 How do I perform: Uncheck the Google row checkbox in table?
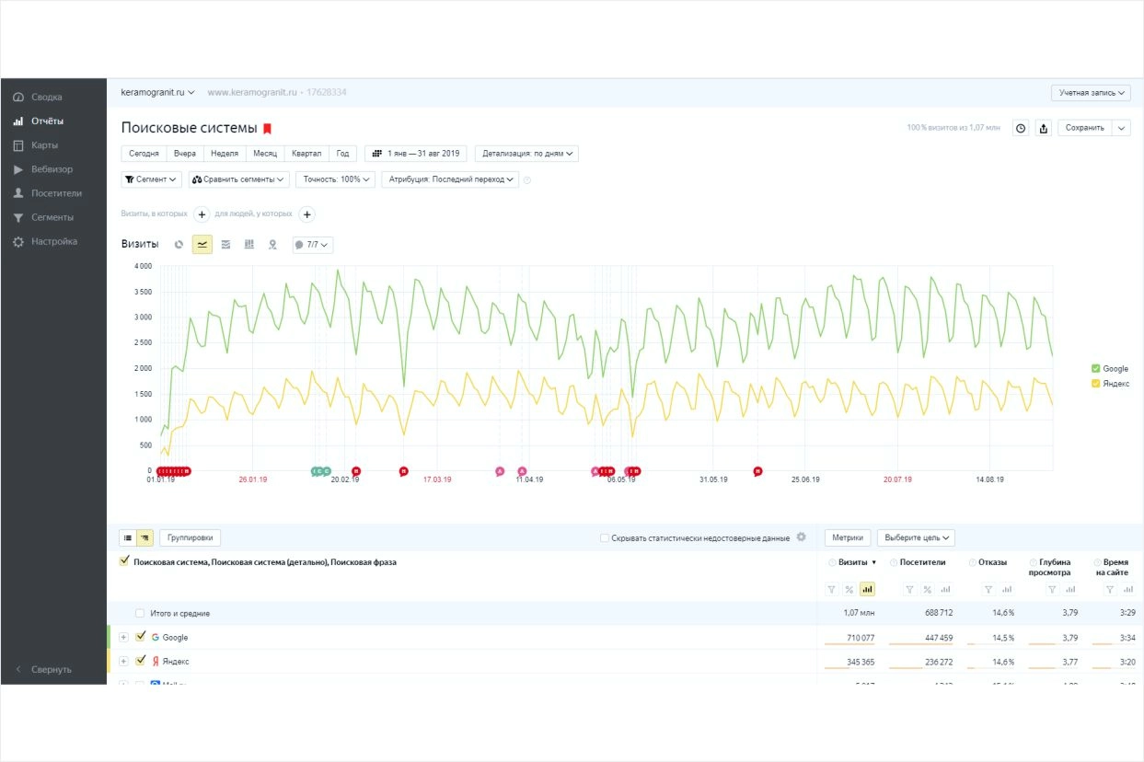[140, 637]
